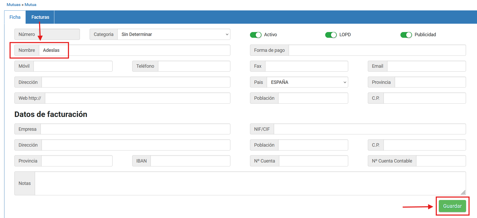Click the Provincia field next to IBAN
Viewport: 477px width, 218px height.
pos(77,161)
